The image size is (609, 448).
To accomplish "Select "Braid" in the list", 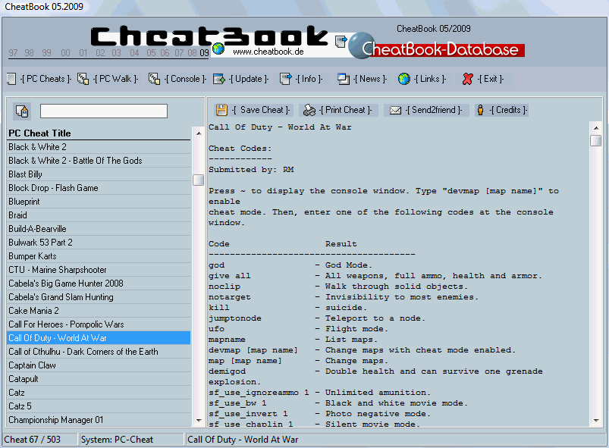I will pos(99,215).
